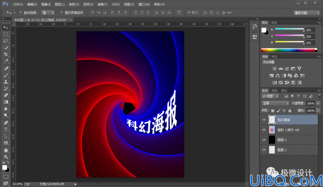The image size is (323, 187).
Task: Switch to the 路径 paths tab
Action: click(284, 90)
